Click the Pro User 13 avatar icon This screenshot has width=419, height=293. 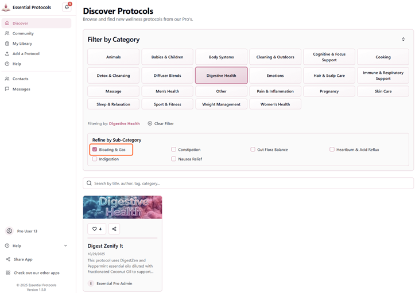click(x=9, y=231)
